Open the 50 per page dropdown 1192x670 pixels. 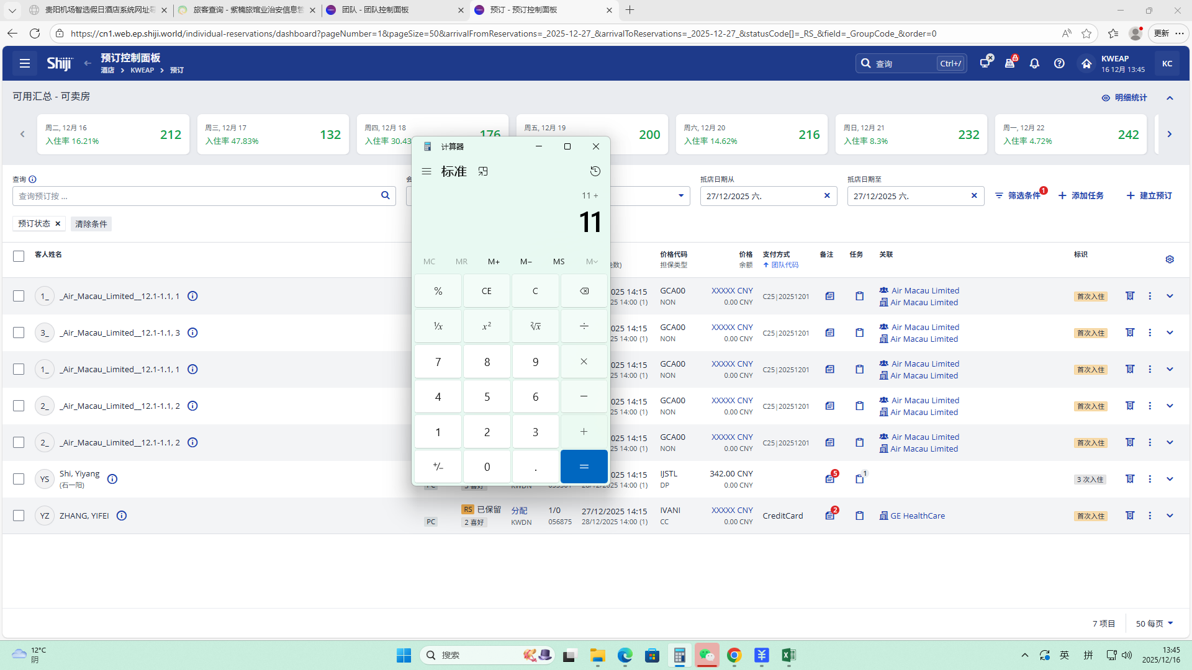(x=1154, y=623)
